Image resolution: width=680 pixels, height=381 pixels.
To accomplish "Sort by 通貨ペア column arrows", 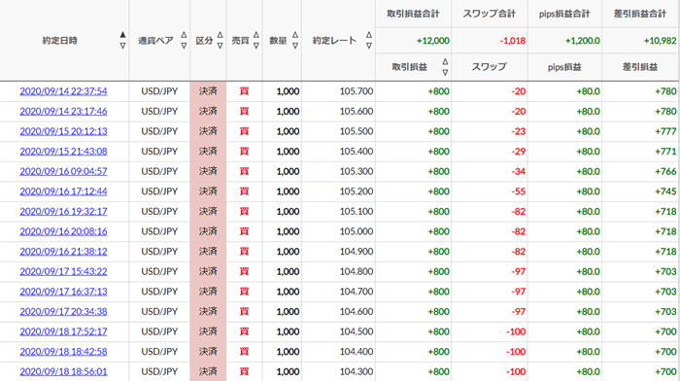I will (x=184, y=40).
